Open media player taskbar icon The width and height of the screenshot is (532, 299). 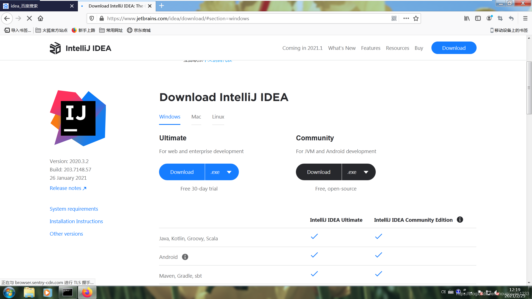coord(47,292)
